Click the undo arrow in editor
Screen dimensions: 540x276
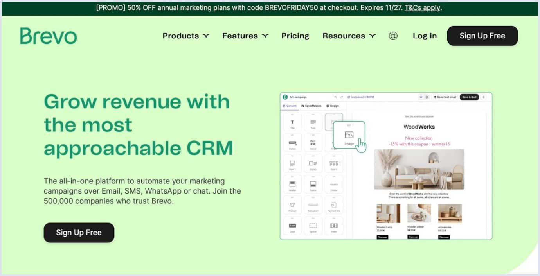335,97
